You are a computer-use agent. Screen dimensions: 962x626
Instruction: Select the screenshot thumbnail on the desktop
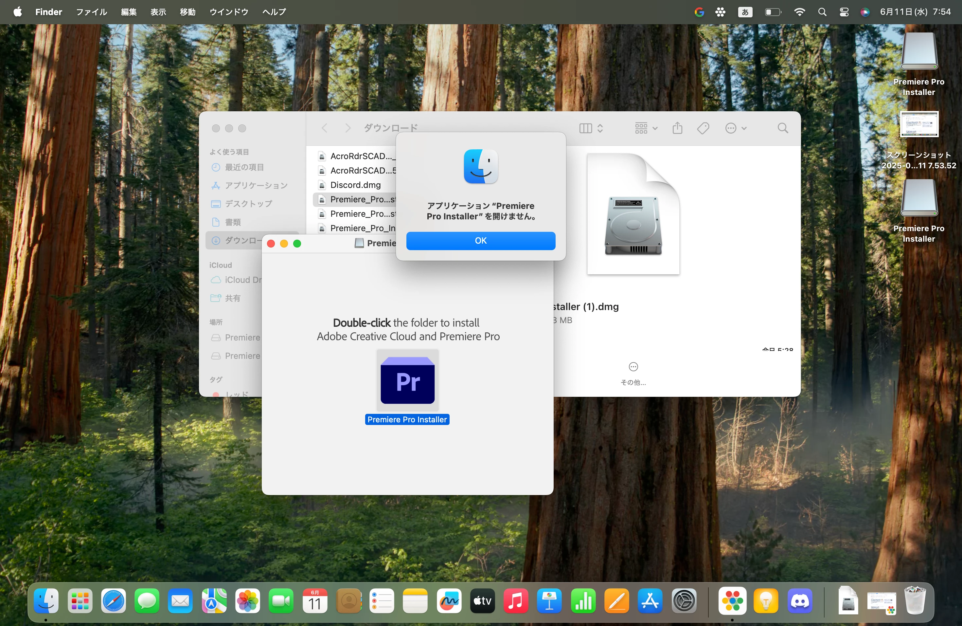[919, 124]
